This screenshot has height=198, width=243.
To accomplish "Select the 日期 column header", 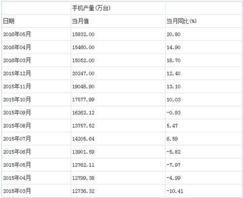I will 9,21.
